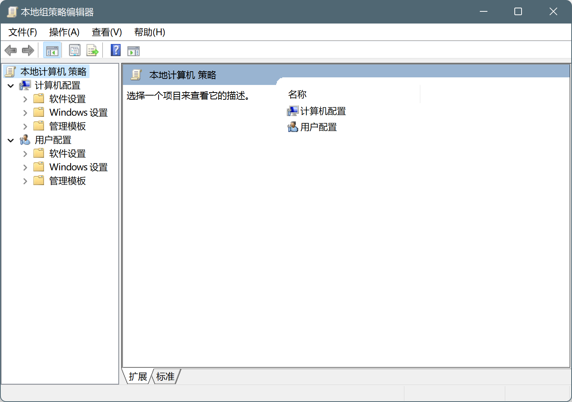572x402 pixels.
Task: Maximize the 本地组策略编辑器 window
Action: pyautogui.click(x=518, y=12)
